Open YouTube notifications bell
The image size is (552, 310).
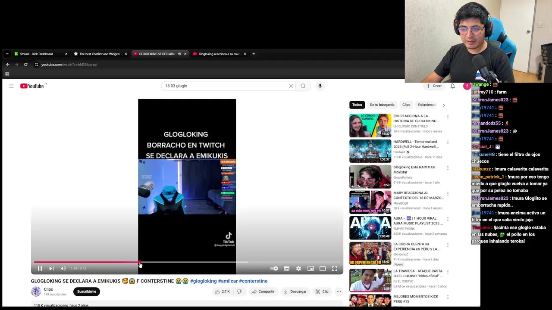pyautogui.click(x=452, y=86)
